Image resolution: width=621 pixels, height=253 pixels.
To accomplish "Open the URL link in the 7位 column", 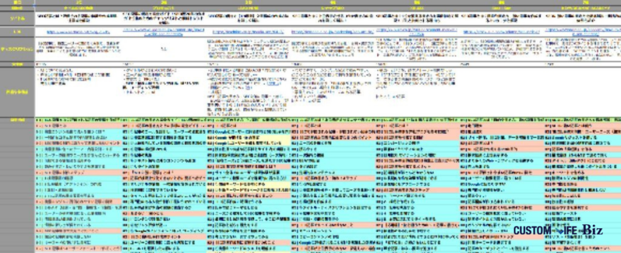I will (x=582, y=32).
